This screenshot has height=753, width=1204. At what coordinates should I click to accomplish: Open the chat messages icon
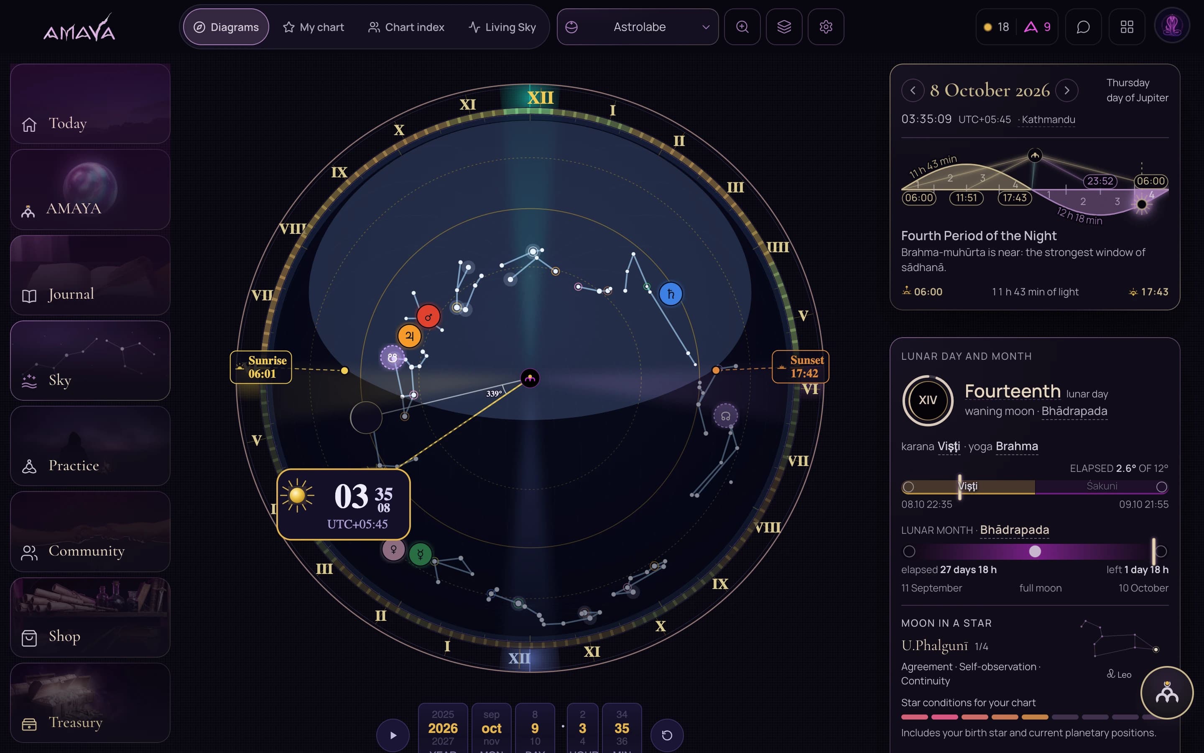[x=1083, y=27]
